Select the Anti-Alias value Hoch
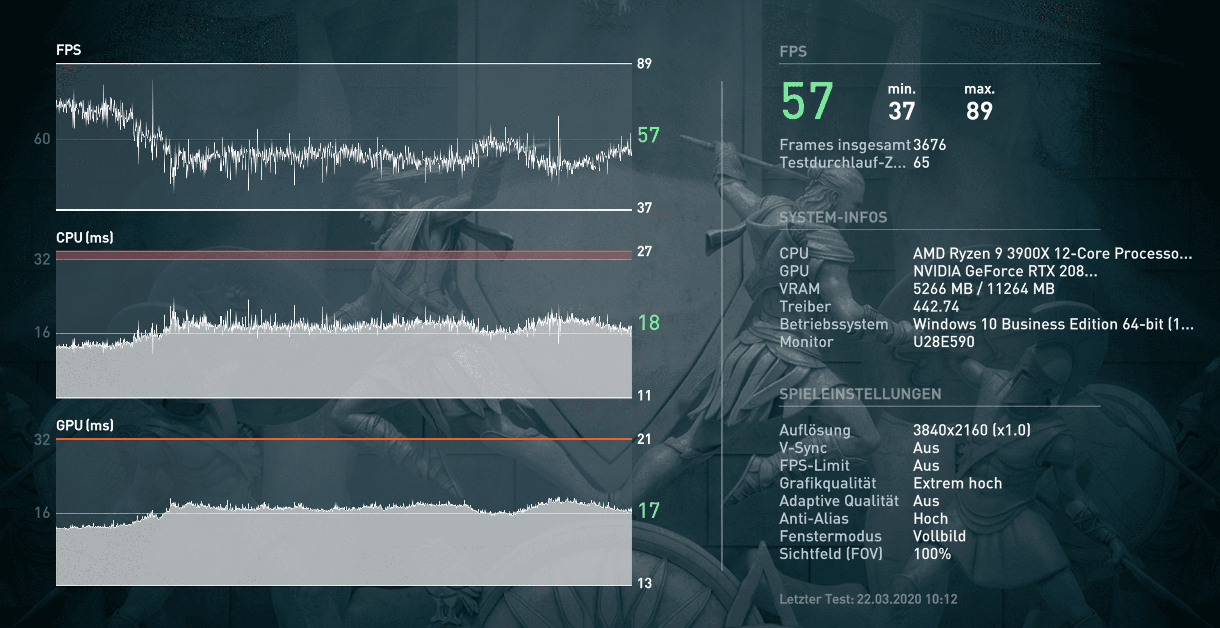1220x628 pixels. click(931, 519)
